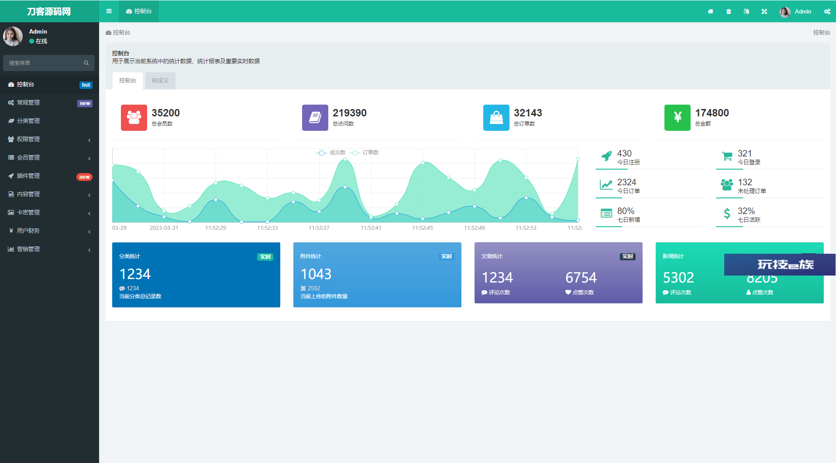Expand the 权限管理 sidebar menu
Screen dimensions: 836x463
click(x=49, y=139)
